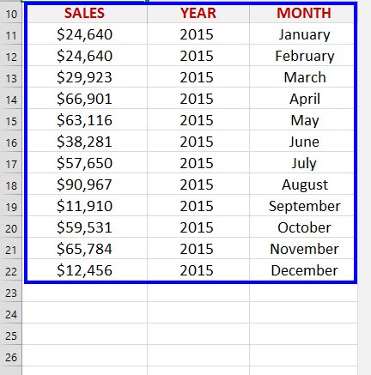
Task: Select the cell containing October
Action: point(303,227)
